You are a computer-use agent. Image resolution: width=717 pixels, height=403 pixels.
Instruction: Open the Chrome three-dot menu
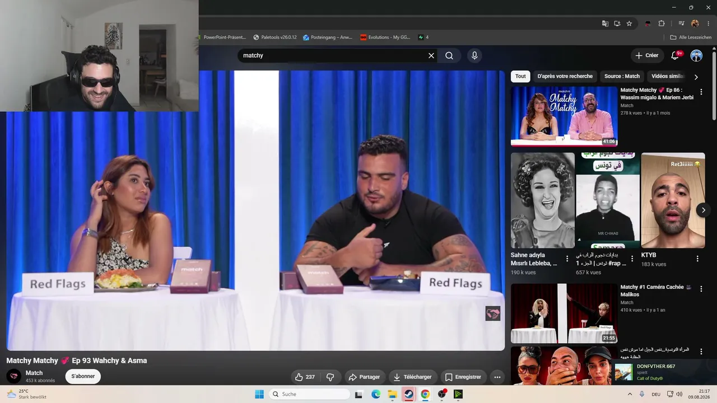pos(709,24)
